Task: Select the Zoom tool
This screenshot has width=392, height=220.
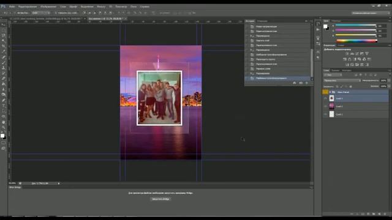Action: [x=4, y=127]
